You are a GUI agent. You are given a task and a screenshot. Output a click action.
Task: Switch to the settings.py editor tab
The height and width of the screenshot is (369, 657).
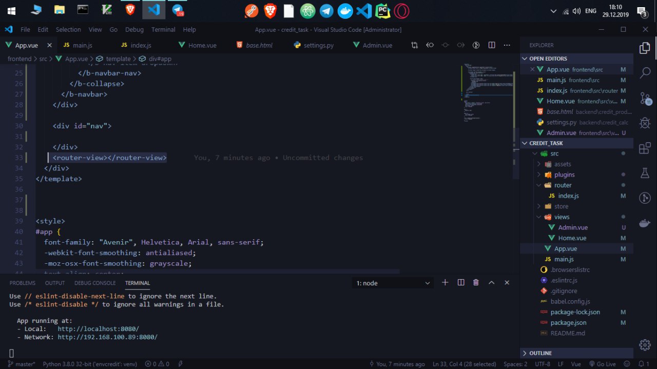[x=318, y=45]
